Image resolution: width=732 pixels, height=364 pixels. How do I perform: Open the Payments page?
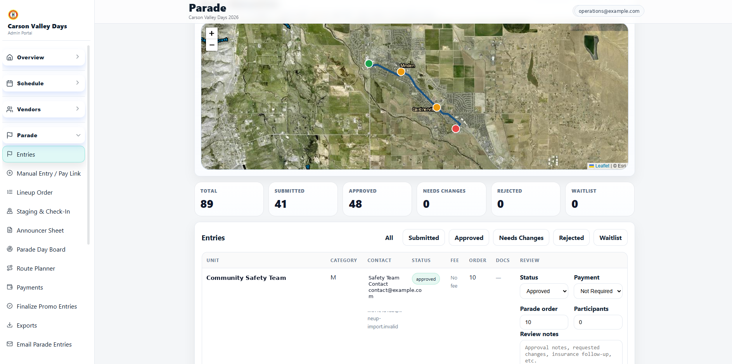point(43,287)
